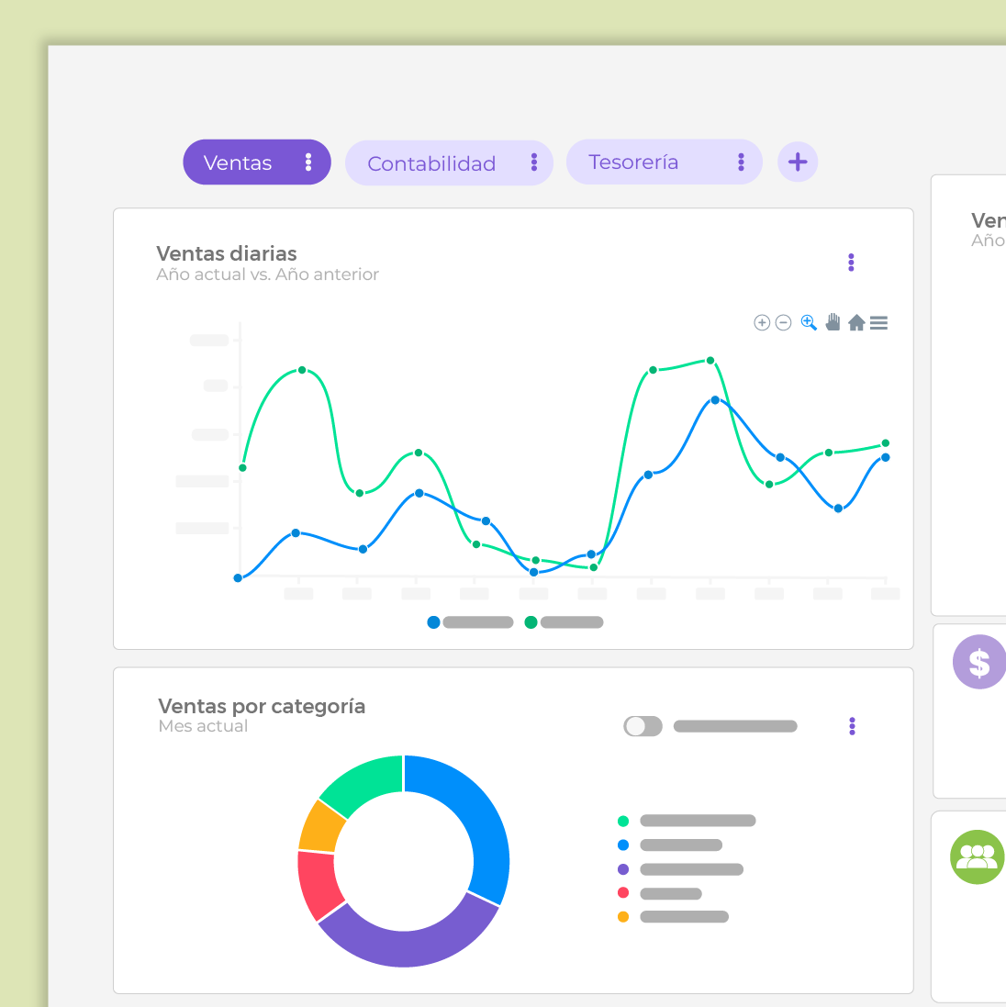Viewport: 1006px width, 1007px height.
Task: Open chart hamburger menu
Action: [x=879, y=322]
